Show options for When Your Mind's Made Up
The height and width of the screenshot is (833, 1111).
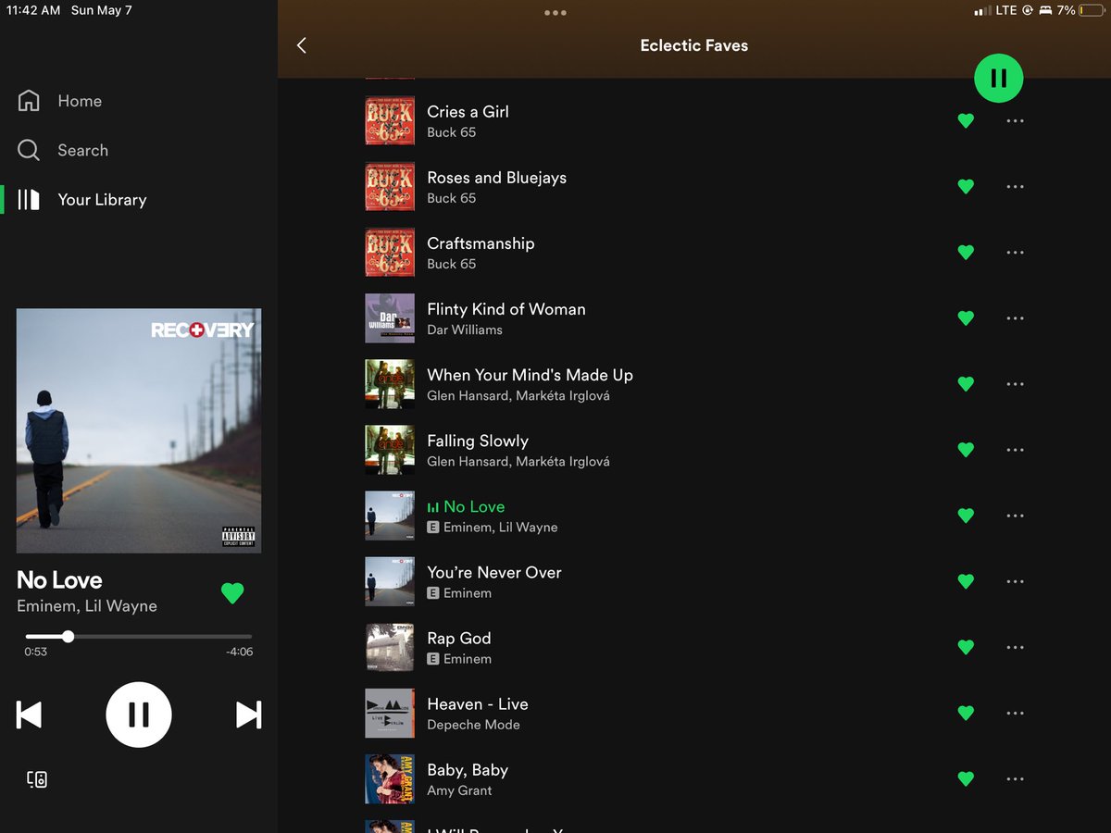tap(1015, 383)
